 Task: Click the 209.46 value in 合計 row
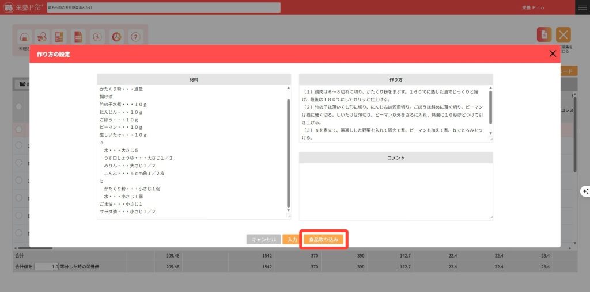[172, 256]
